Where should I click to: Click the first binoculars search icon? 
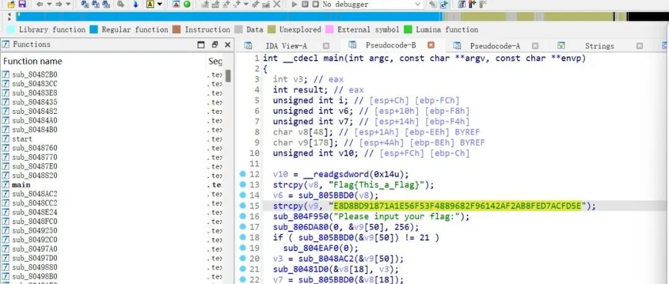(x=85, y=4)
